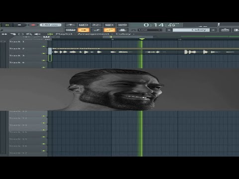Toggle the note color brush icon
Screen dimensions: 239x179
pos(97,30)
